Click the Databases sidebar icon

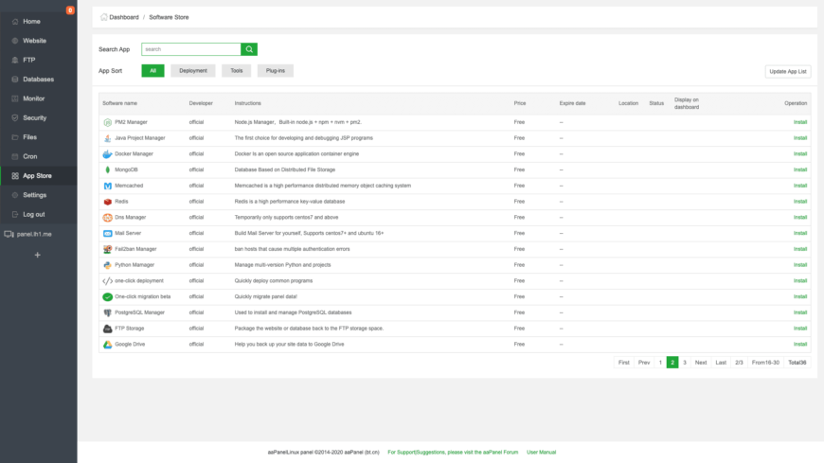(15, 80)
